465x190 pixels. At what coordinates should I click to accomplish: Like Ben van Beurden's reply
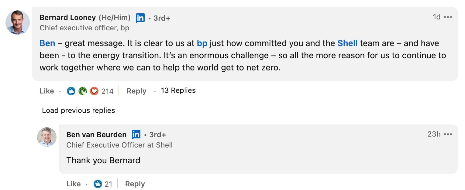pos(73,184)
